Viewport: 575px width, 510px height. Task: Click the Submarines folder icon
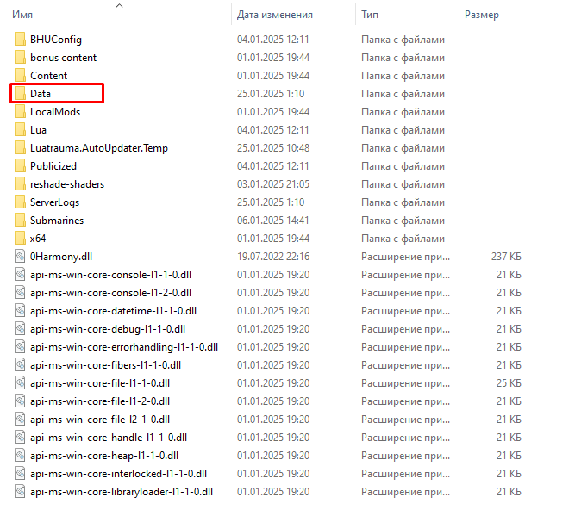[x=21, y=220]
